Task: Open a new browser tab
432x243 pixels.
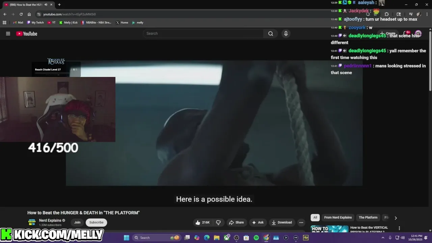Action: pyautogui.click(x=59, y=5)
